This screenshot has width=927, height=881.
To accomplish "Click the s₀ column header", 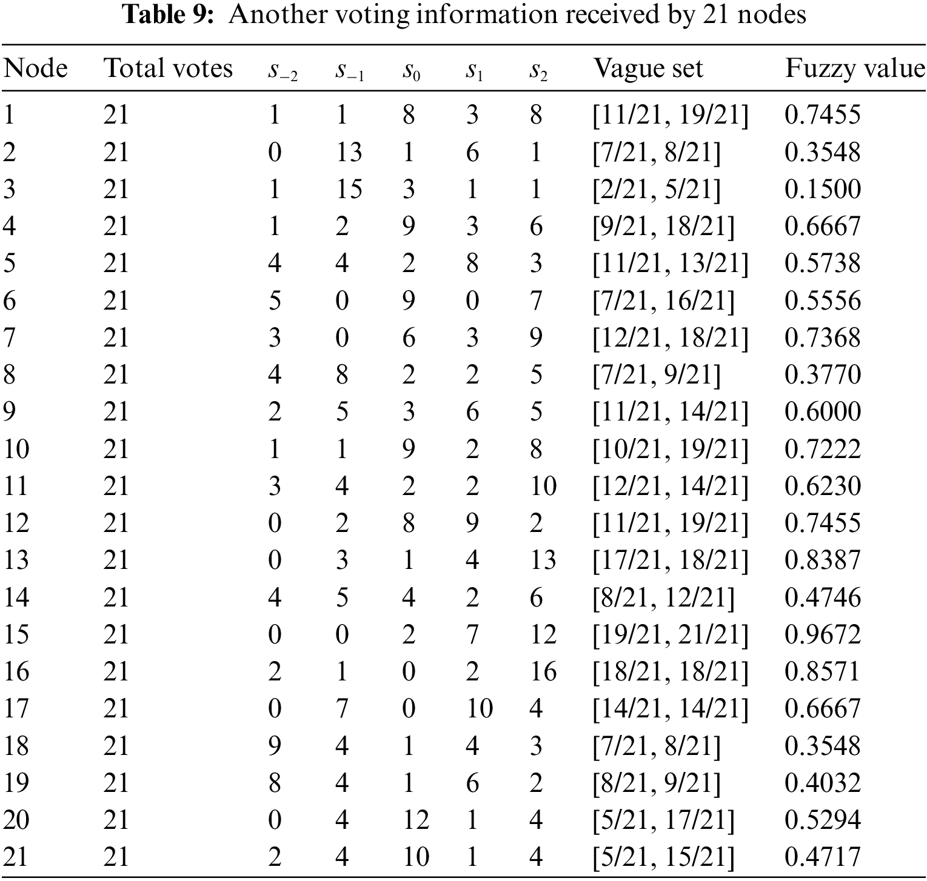I will coord(412,71).
